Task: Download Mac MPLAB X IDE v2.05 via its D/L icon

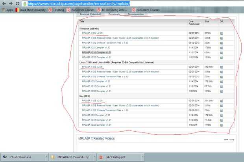Action: [221, 101]
